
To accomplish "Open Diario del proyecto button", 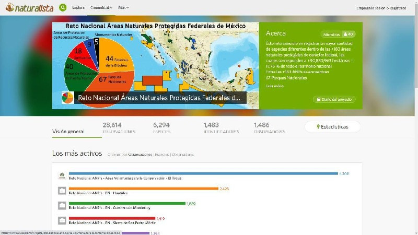I will click(x=334, y=99).
